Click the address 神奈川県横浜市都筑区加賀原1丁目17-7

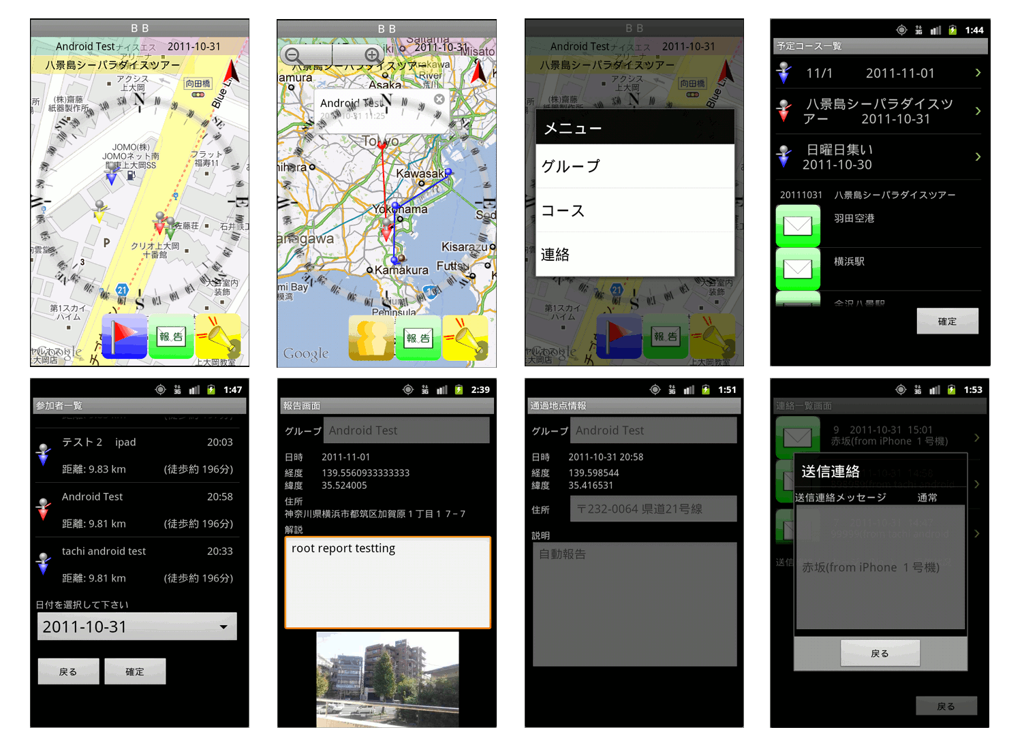pyautogui.click(x=375, y=514)
